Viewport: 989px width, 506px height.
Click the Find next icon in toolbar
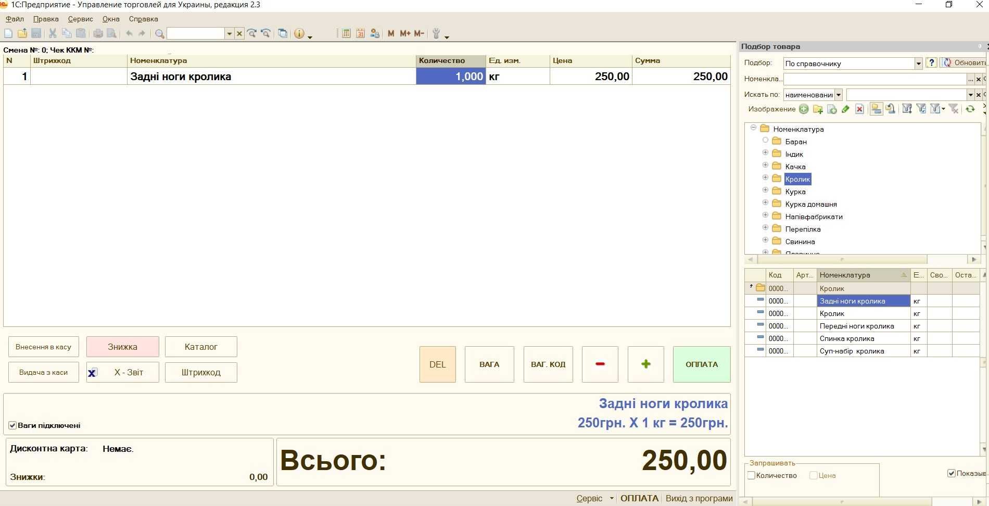click(252, 33)
